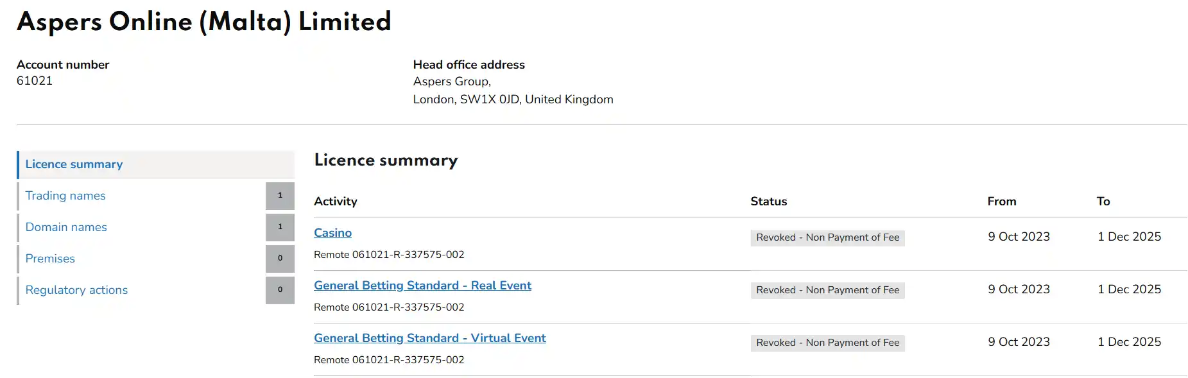Open General Betting Standard - Virtual Event link

(429, 338)
